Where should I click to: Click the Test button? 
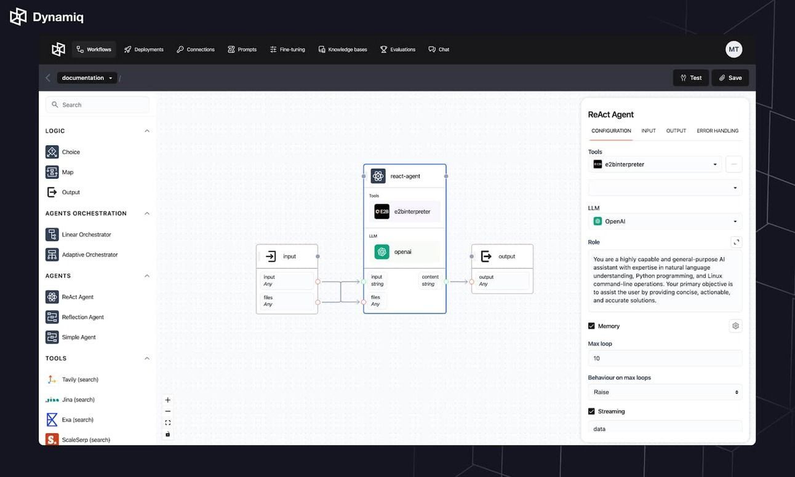pos(691,78)
